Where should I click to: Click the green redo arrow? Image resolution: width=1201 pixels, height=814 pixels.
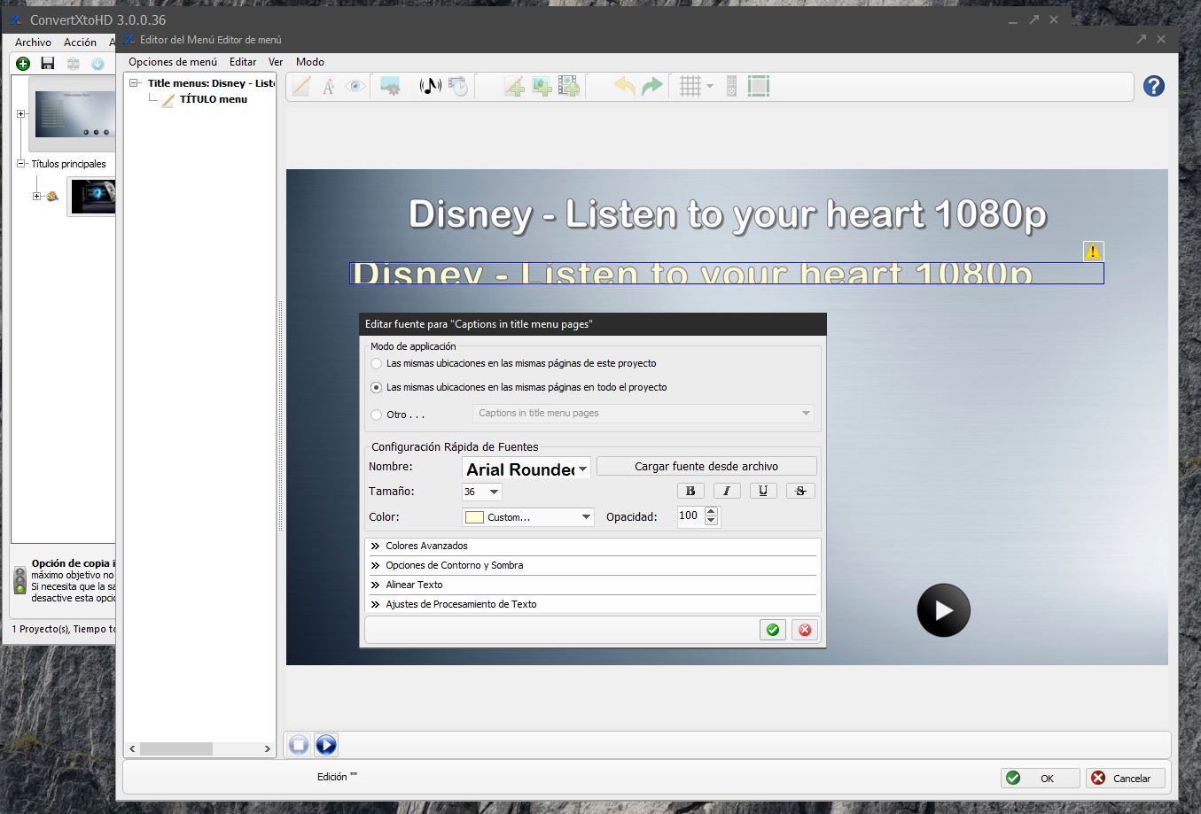652,86
